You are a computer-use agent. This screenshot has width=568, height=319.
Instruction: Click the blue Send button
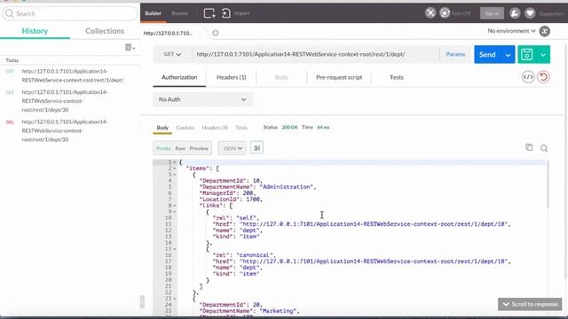487,55
